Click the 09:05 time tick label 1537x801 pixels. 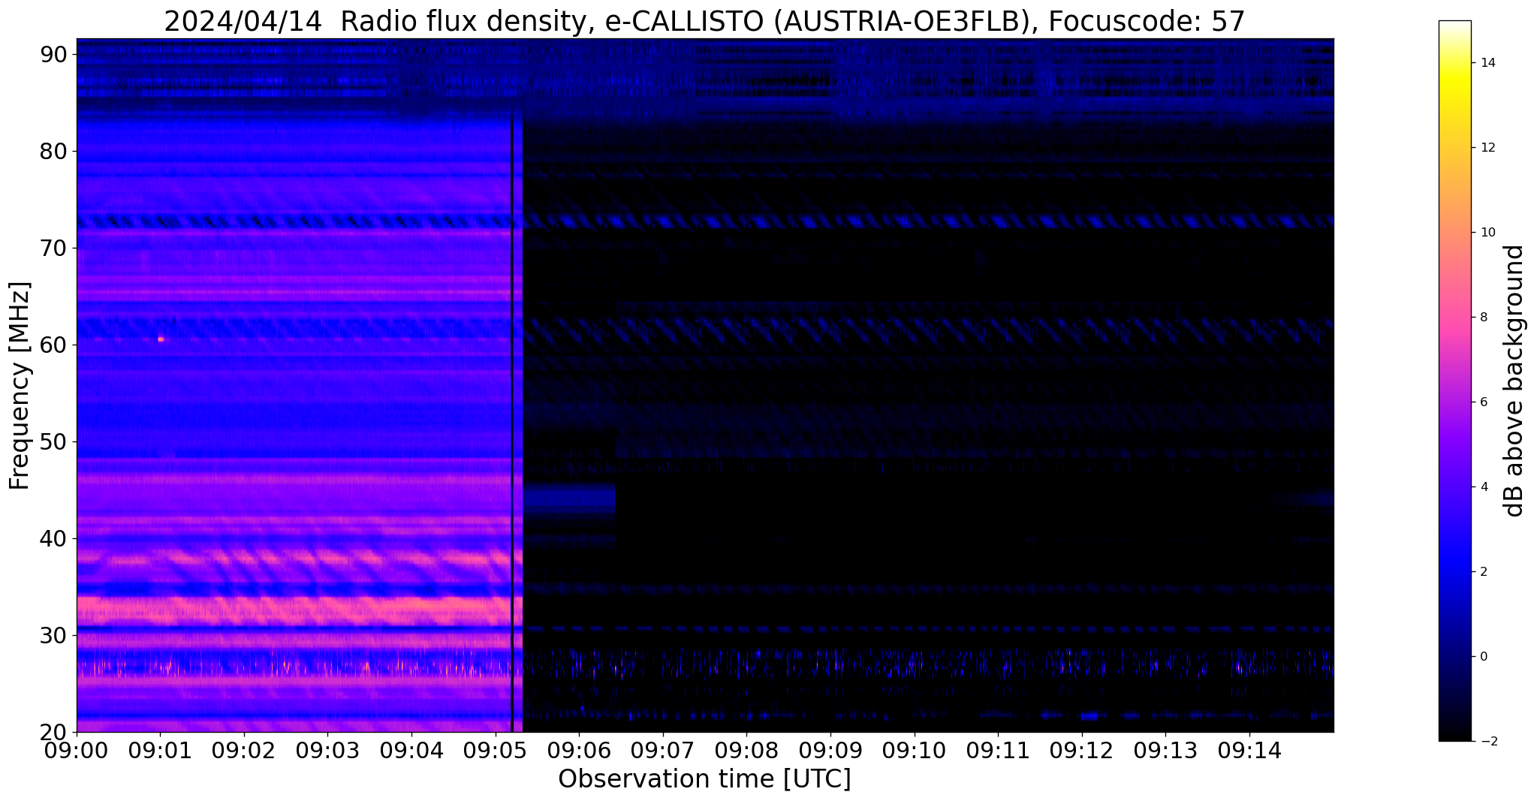pyautogui.click(x=496, y=750)
